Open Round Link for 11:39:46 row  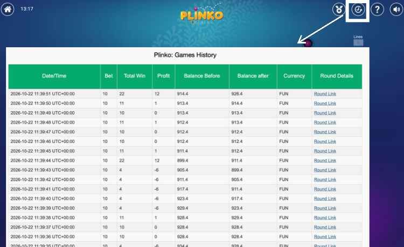[x=325, y=141]
